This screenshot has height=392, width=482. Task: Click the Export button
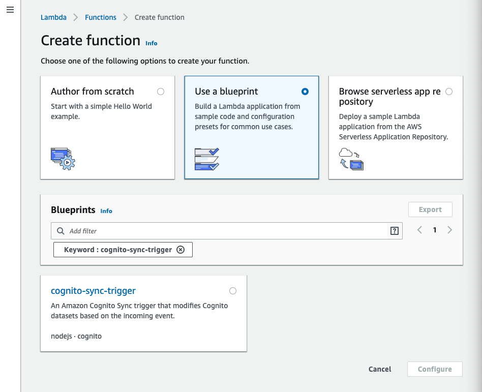430,209
